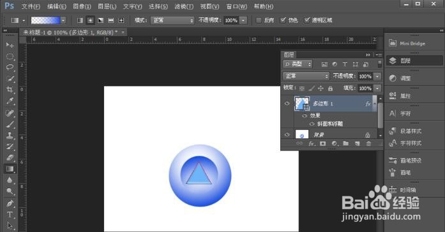Viewport: 445px width, 232px height.
Task: Click the create new group folder icon
Action: pos(345,143)
